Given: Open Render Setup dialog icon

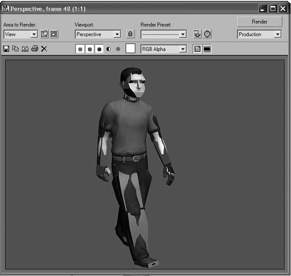Looking at the screenshot, I should pos(197,34).
